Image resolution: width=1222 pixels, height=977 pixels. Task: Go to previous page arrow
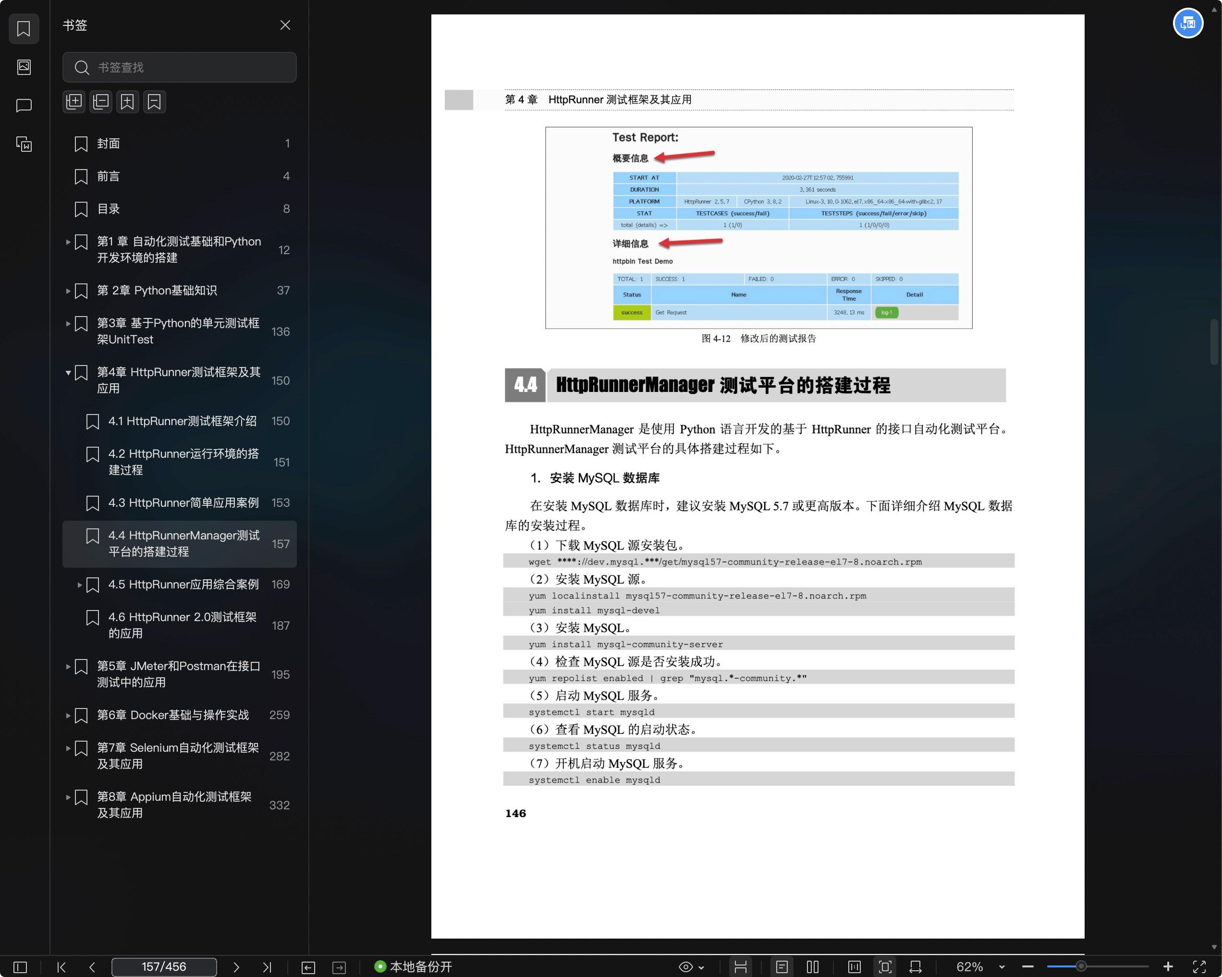pyautogui.click(x=92, y=967)
